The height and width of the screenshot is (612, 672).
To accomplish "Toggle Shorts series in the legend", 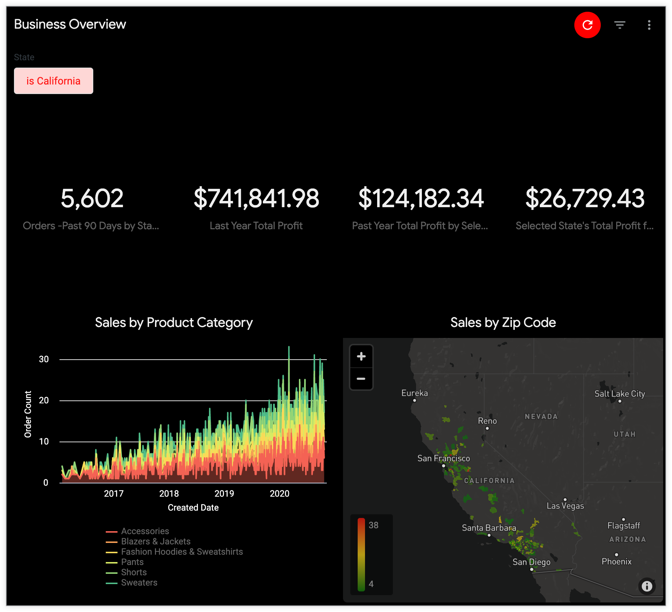I will [x=134, y=572].
